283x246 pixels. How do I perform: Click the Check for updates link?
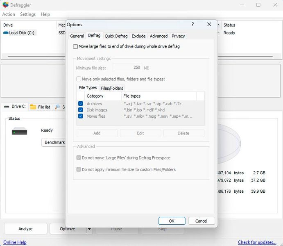[257, 242]
